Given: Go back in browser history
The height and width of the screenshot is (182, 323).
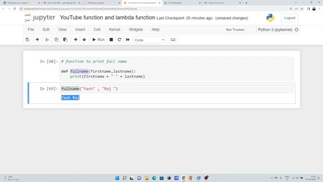Looking at the screenshot, I should [4, 9].
